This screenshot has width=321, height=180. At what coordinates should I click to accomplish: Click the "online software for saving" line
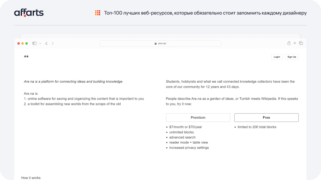[84, 99]
